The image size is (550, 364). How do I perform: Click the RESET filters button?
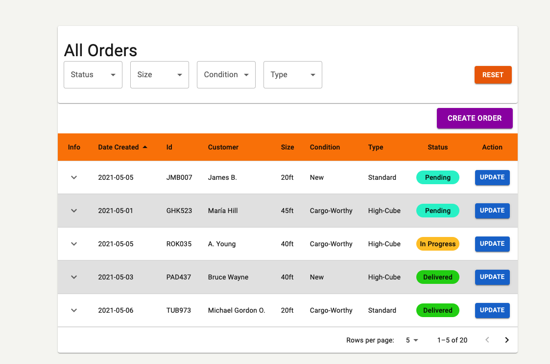pos(493,75)
